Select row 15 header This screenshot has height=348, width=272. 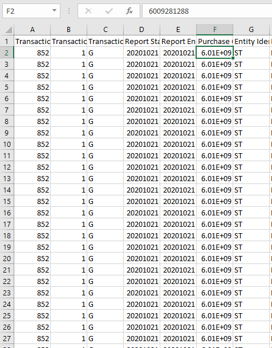[7, 201]
